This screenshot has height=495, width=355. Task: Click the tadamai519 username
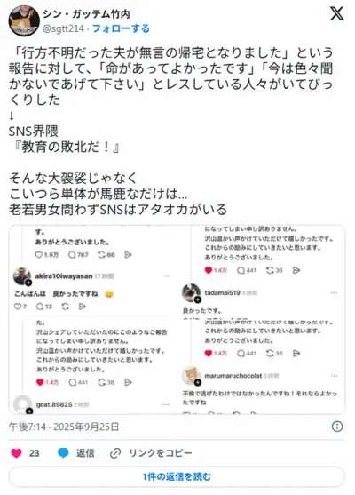pos(222,292)
